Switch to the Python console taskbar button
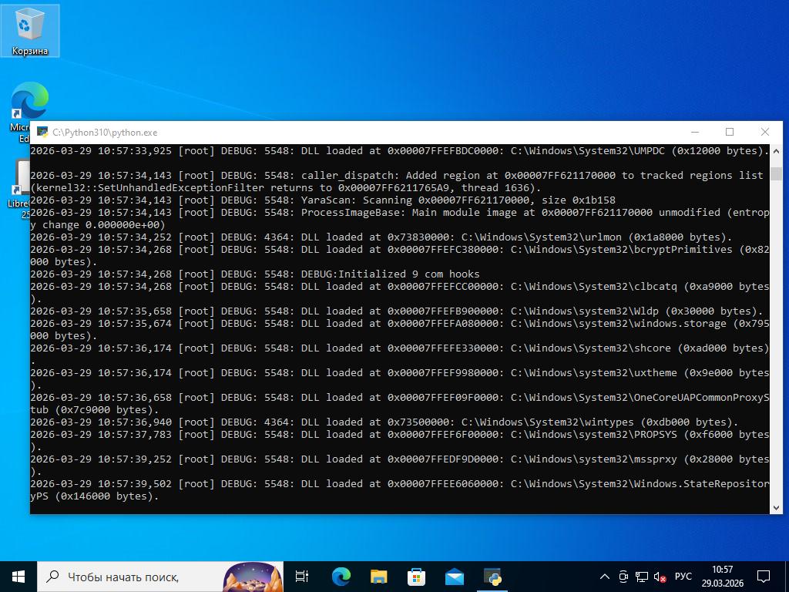The image size is (789, 592). (x=492, y=576)
